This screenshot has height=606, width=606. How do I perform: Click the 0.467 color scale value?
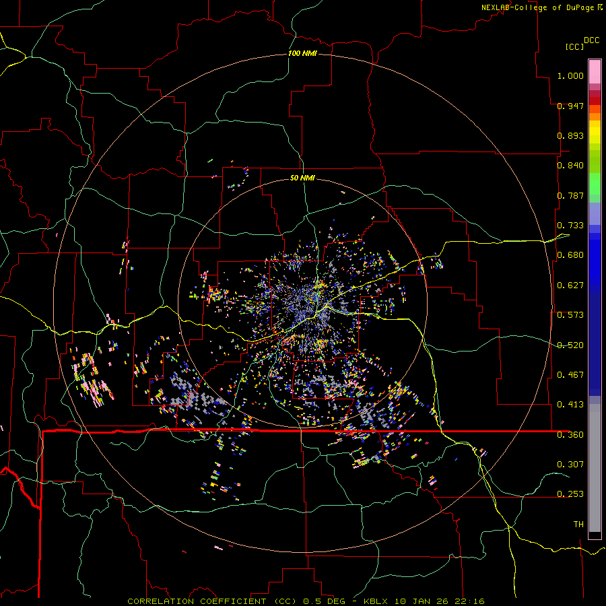point(570,375)
